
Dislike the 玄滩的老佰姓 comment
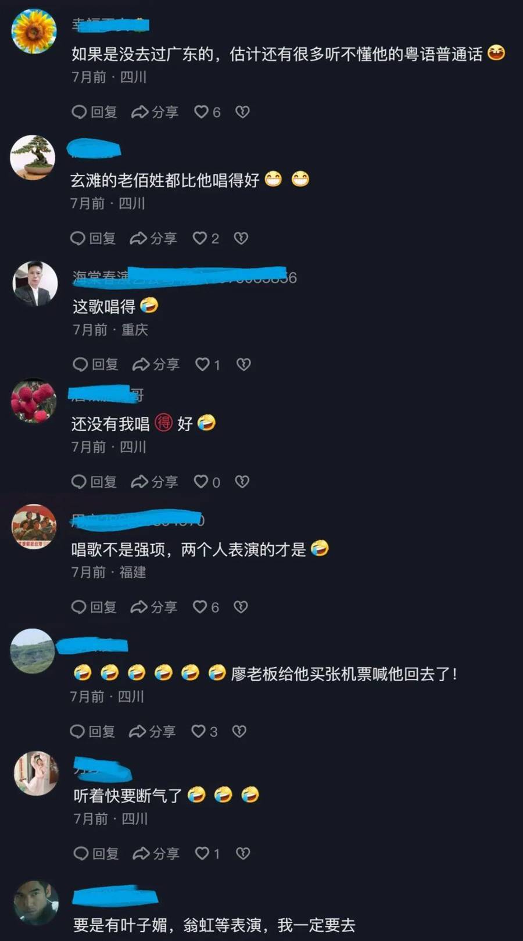(241, 238)
